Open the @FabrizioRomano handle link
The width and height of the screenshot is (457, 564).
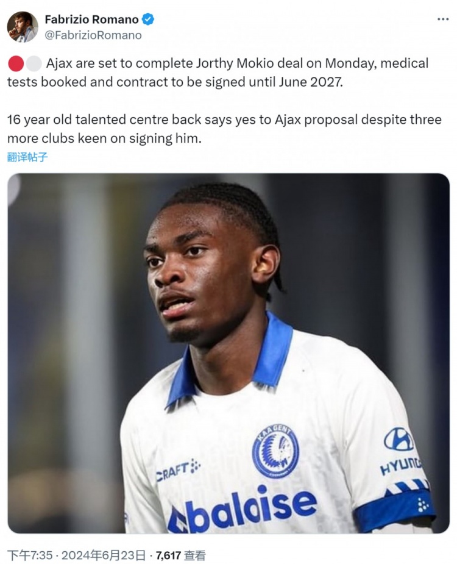pyautogui.click(x=93, y=35)
